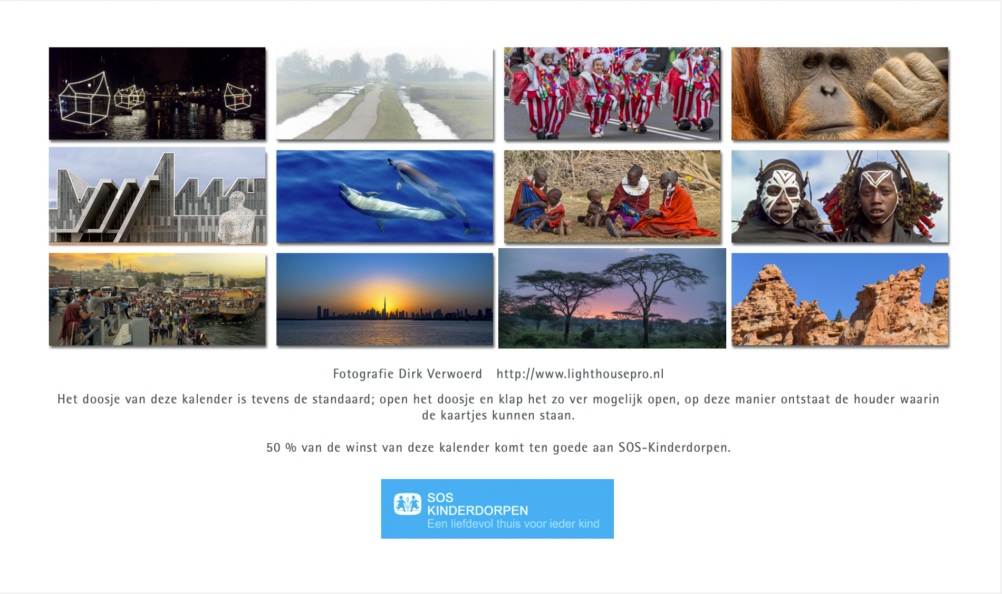Click the text 'Het doosje van deze kalender'
Viewport: 1002px width, 594px height.
click(145, 400)
